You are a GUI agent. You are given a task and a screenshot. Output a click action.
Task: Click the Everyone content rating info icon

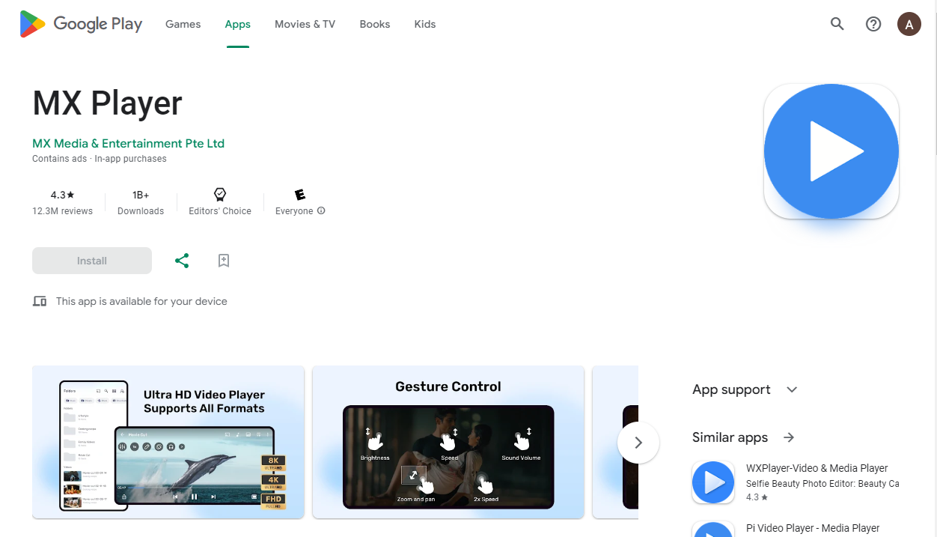point(321,210)
